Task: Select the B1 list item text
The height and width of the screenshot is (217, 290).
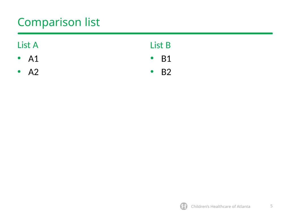Action: point(166,59)
